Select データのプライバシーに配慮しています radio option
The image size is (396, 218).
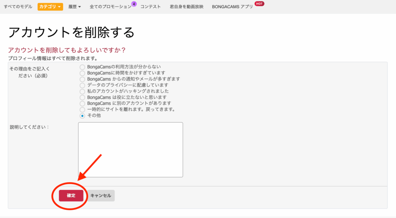tap(82, 85)
